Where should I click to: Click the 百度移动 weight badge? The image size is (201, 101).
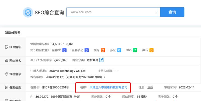(86, 50)
